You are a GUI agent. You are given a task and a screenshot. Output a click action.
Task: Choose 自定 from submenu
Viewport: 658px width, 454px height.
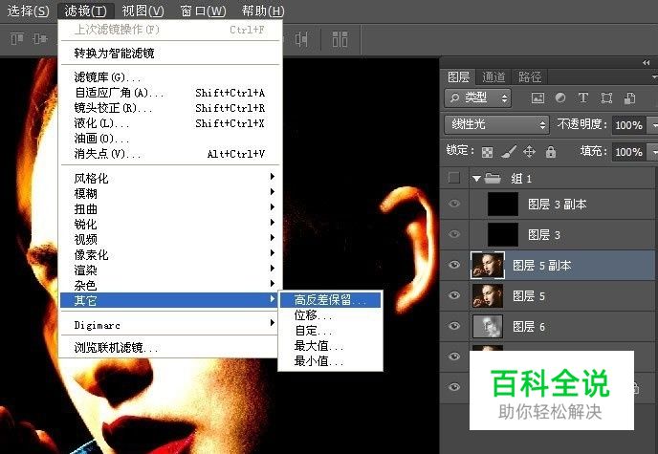tap(330, 331)
